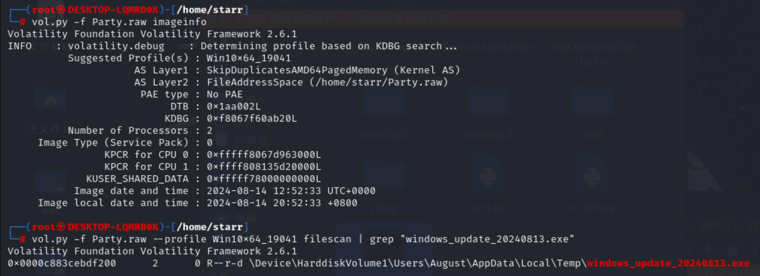Viewport: 760px width, 276px height.
Task: Click the first /home/starr prompt path
Action: (x=211, y=10)
